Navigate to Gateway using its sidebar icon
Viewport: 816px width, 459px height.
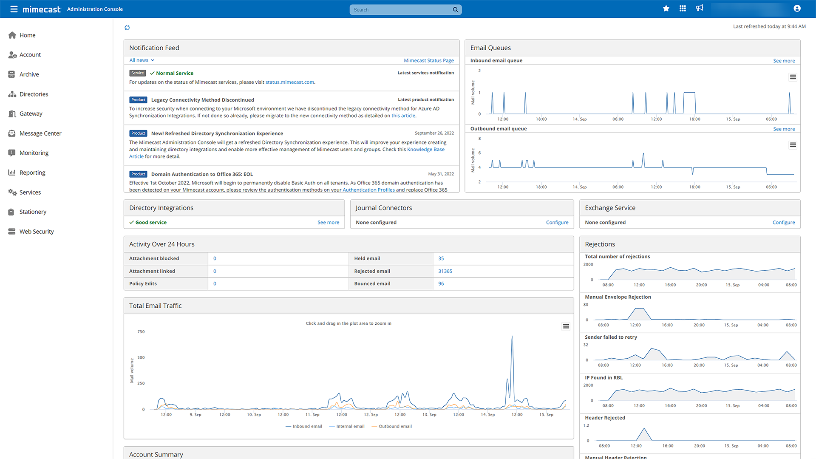tap(12, 113)
